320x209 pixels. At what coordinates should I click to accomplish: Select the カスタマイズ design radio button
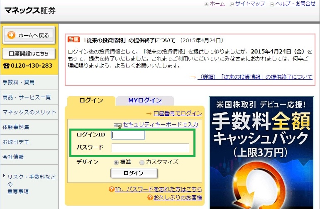click(142, 163)
